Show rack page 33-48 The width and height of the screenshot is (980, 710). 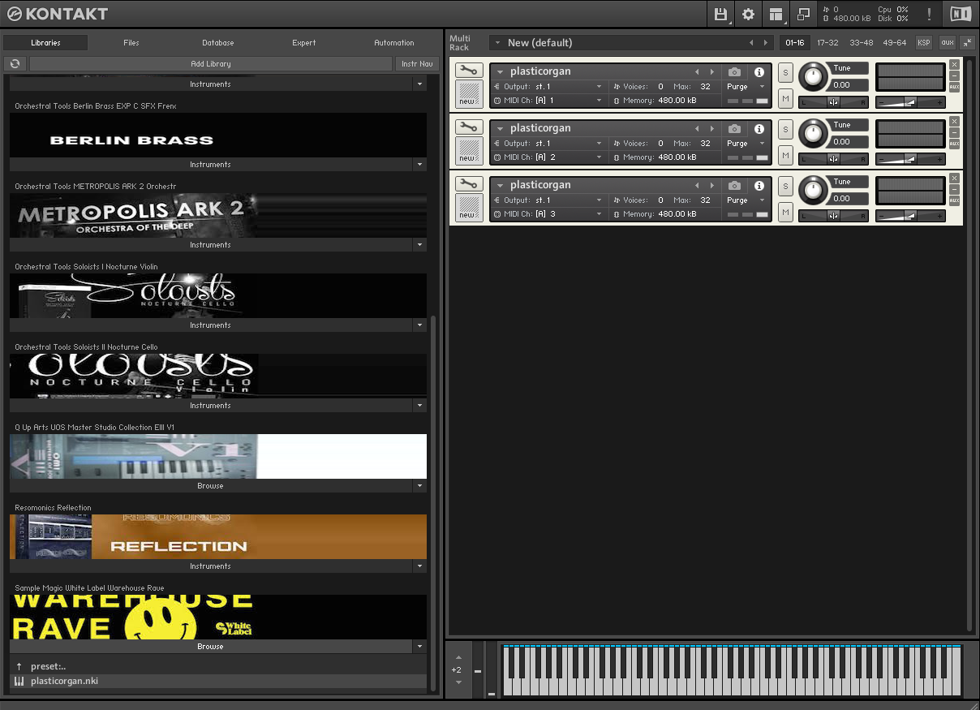tap(861, 42)
